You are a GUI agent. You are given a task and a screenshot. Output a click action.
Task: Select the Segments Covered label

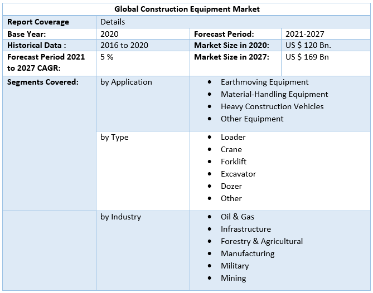[43, 82]
